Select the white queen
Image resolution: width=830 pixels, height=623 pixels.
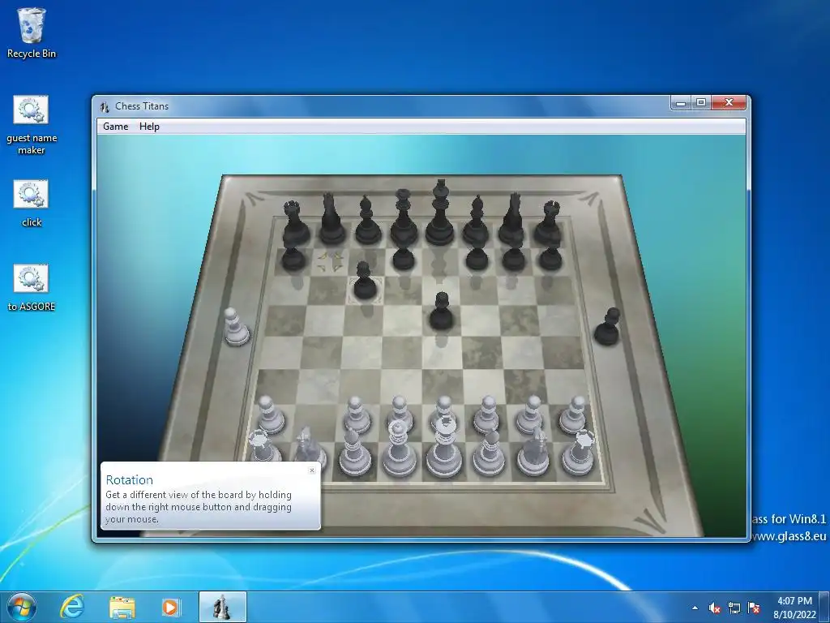click(x=399, y=449)
